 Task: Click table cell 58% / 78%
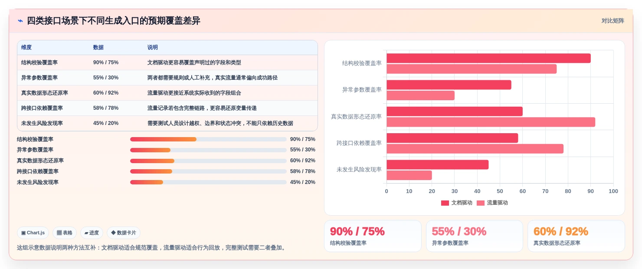106,108
